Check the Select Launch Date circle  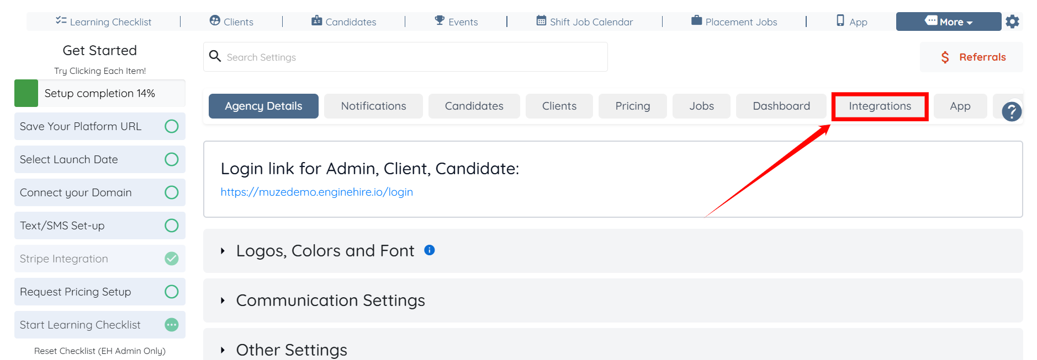(172, 159)
